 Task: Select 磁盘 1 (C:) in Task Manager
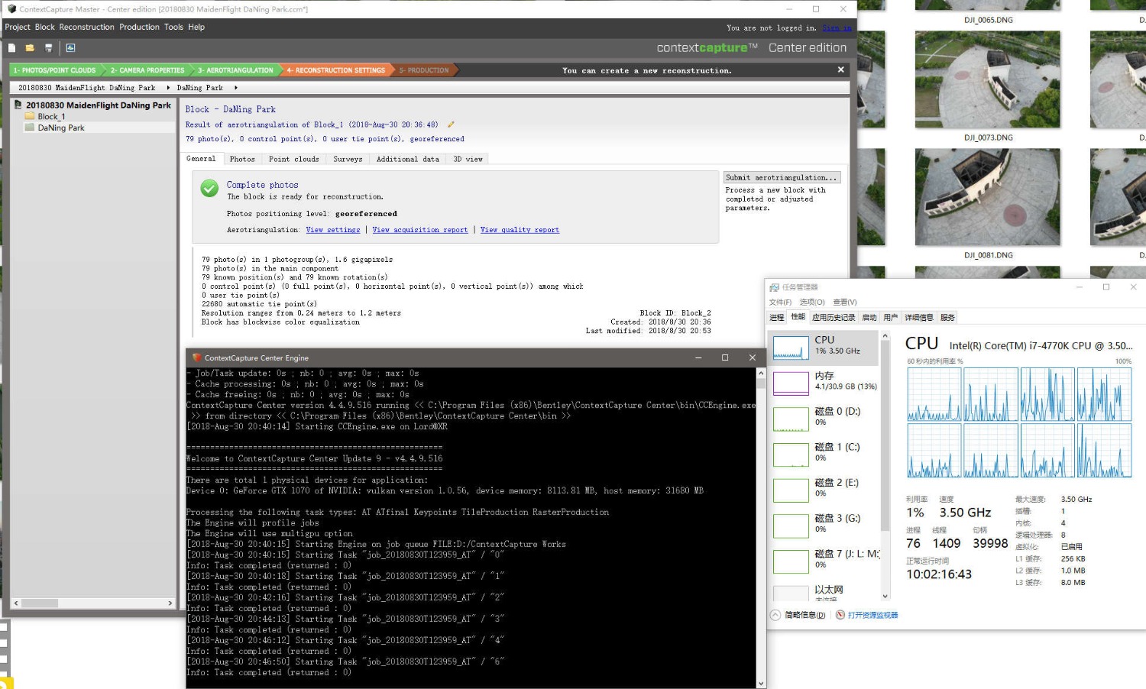pyautogui.click(x=825, y=454)
